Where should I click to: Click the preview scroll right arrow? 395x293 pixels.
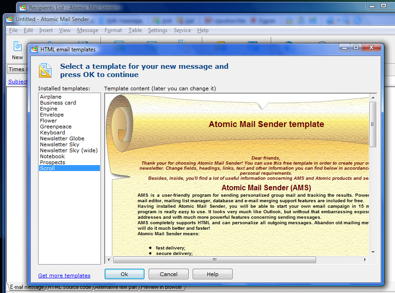[x=365, y=260]
